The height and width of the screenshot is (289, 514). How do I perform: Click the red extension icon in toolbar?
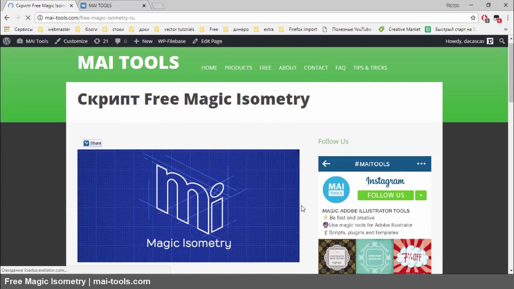[x=485, y=18]
